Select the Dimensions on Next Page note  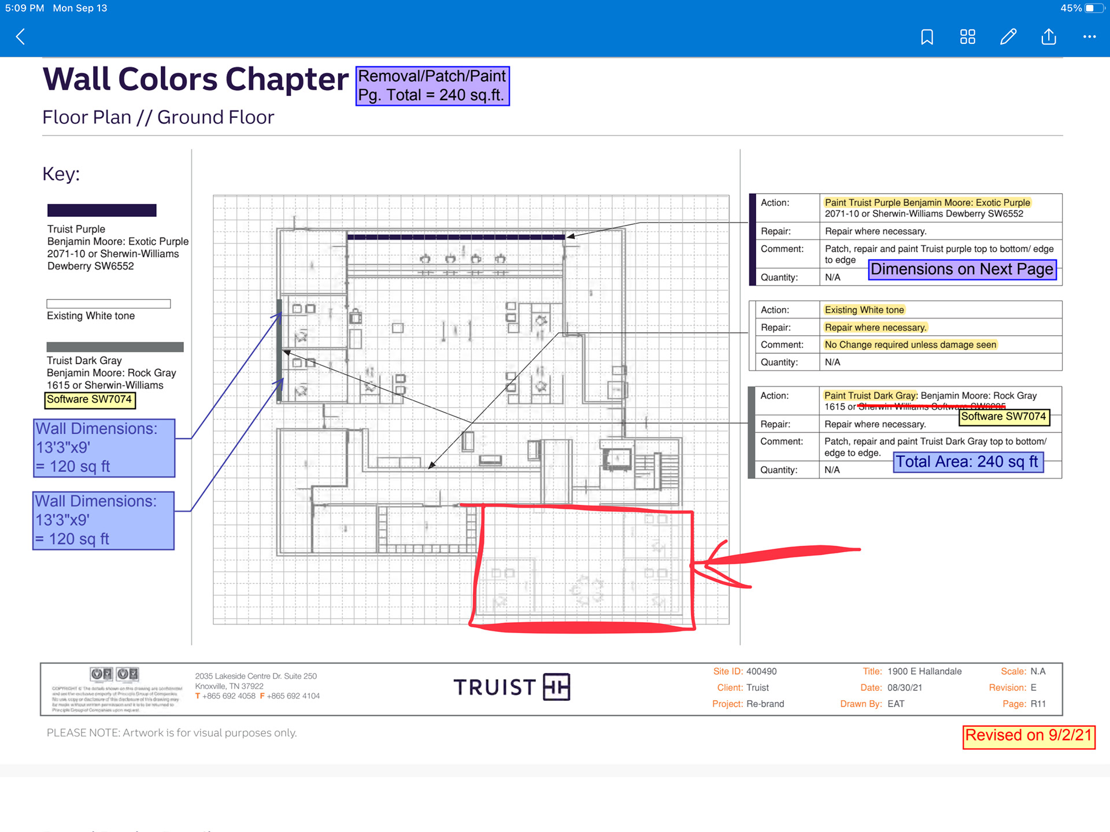[962, 269]
